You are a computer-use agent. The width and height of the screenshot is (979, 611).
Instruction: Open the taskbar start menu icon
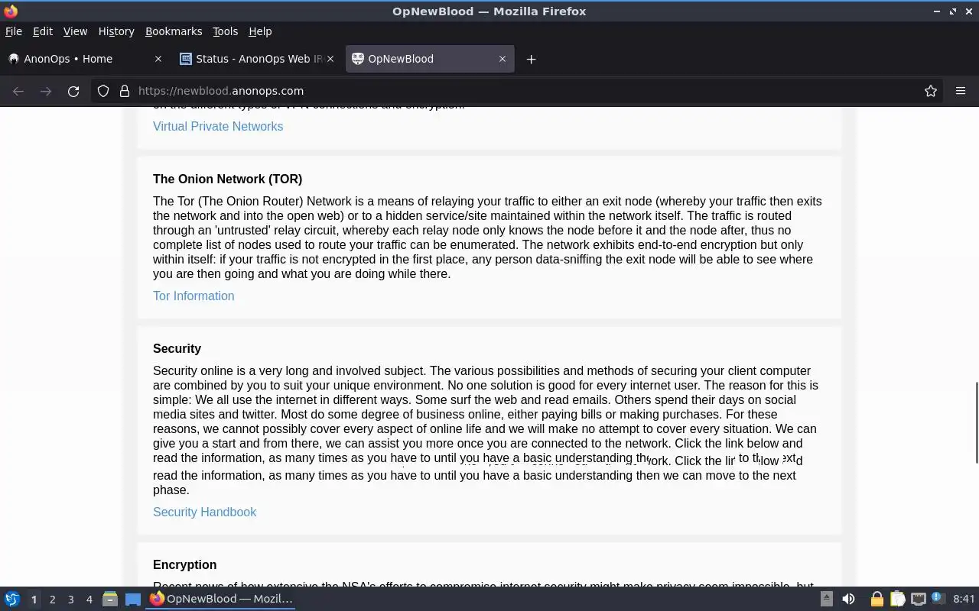(x=11, y=599)
